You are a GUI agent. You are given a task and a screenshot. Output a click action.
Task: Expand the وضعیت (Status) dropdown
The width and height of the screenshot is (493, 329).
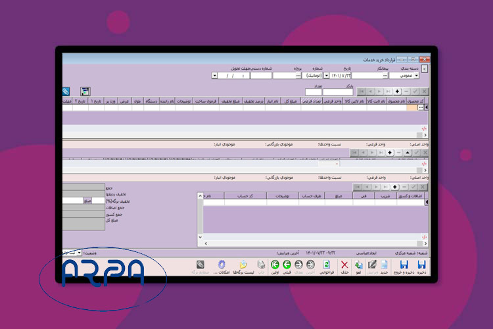(79, 253)
